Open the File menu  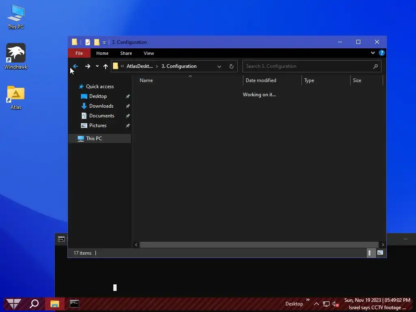tap(79, 53)
